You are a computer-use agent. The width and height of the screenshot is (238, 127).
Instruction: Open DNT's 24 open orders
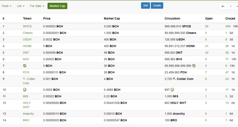tap(206, 53)
